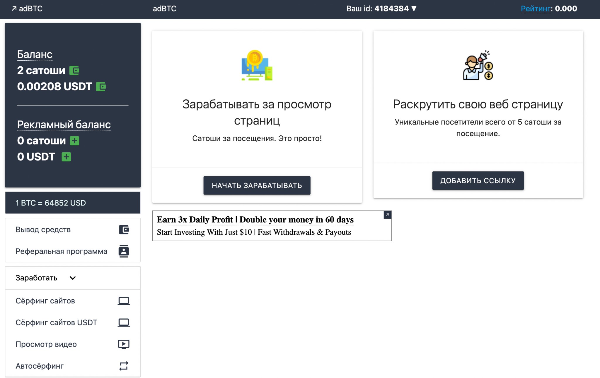
Task: Click Start Investing With Just $10 ad text
Action: click(254, 232)
